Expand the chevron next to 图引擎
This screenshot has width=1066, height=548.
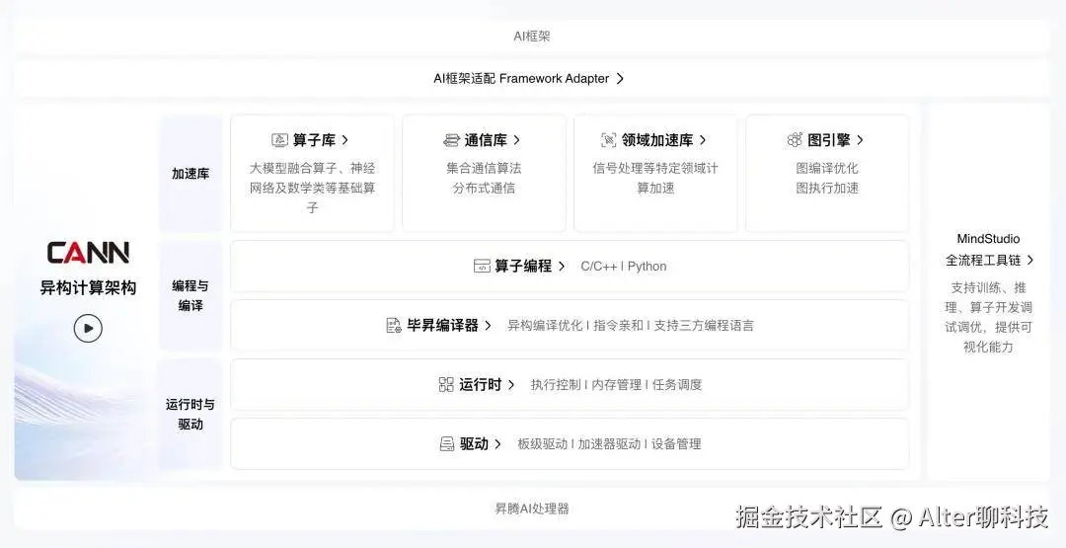click(x=860, y=140)
